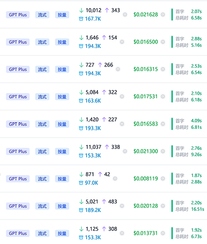Click info icon next to $0.020128 cost

(163, 206)
